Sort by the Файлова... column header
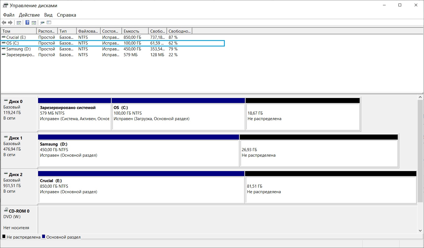The height and width of the screenshot is (248, 424). [x=88, y=31]
